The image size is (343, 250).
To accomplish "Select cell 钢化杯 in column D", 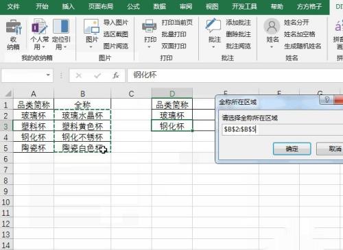I will tap(172, 126).
